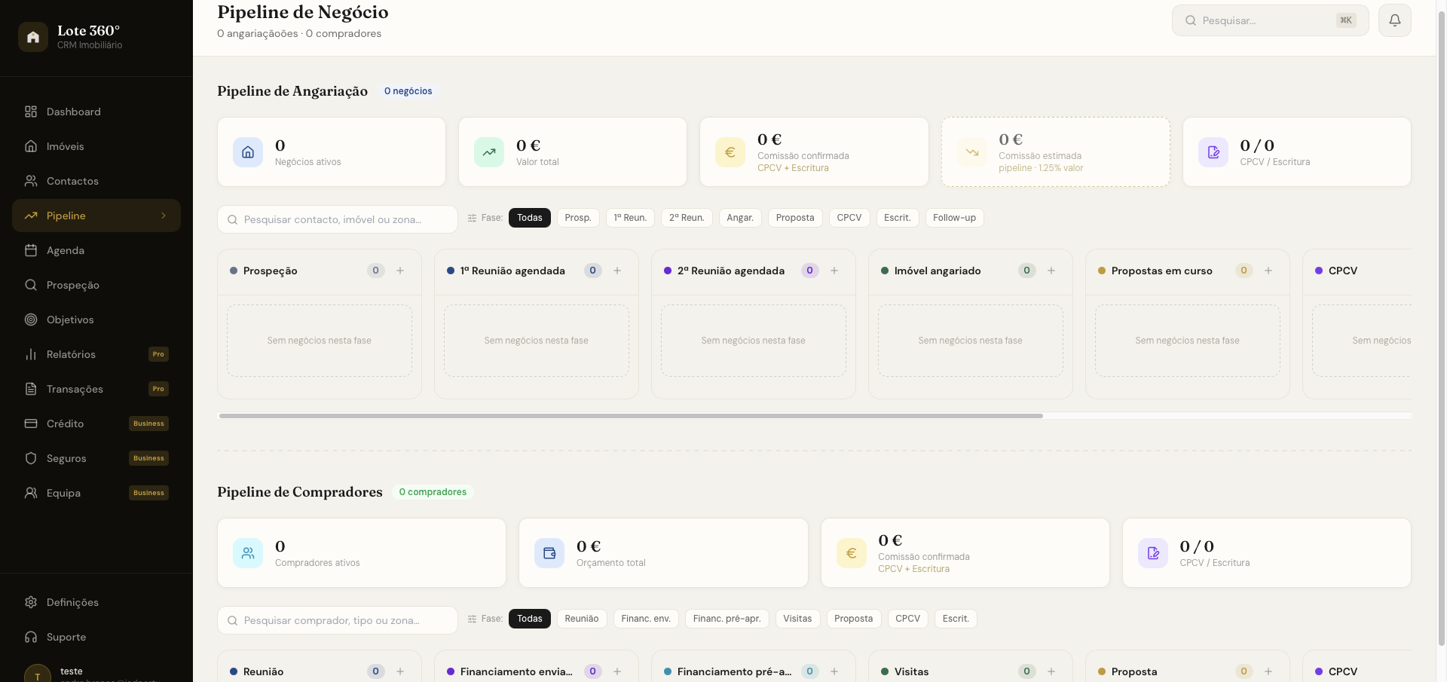Add a deal to Propostas em curso
Image resolution: width=1447 pixels, height=682 pixels.
tap(1268, 271)
